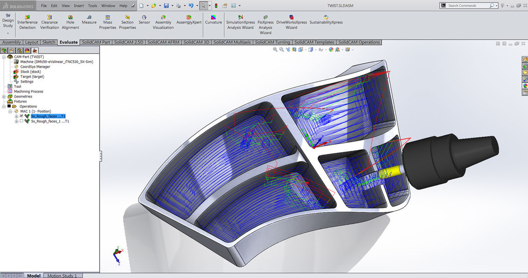This screenshot has height=278, width=528.
Task: Click the SustainabilityXpress button
Action: (326, 21)
